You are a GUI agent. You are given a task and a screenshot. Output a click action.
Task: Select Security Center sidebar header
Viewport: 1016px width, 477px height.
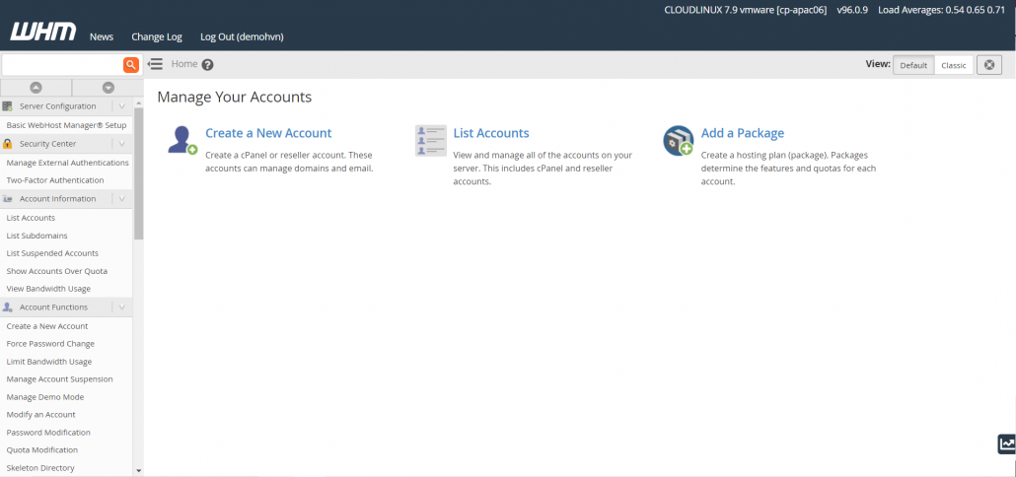pos(48,144)
